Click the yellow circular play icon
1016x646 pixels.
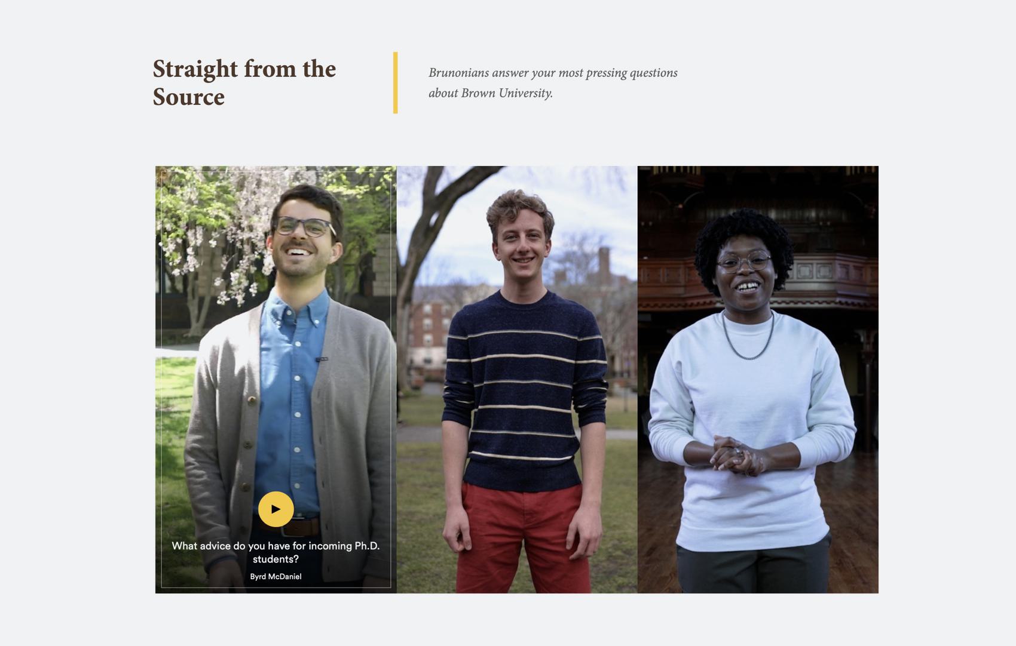click(x=276, y=509)
